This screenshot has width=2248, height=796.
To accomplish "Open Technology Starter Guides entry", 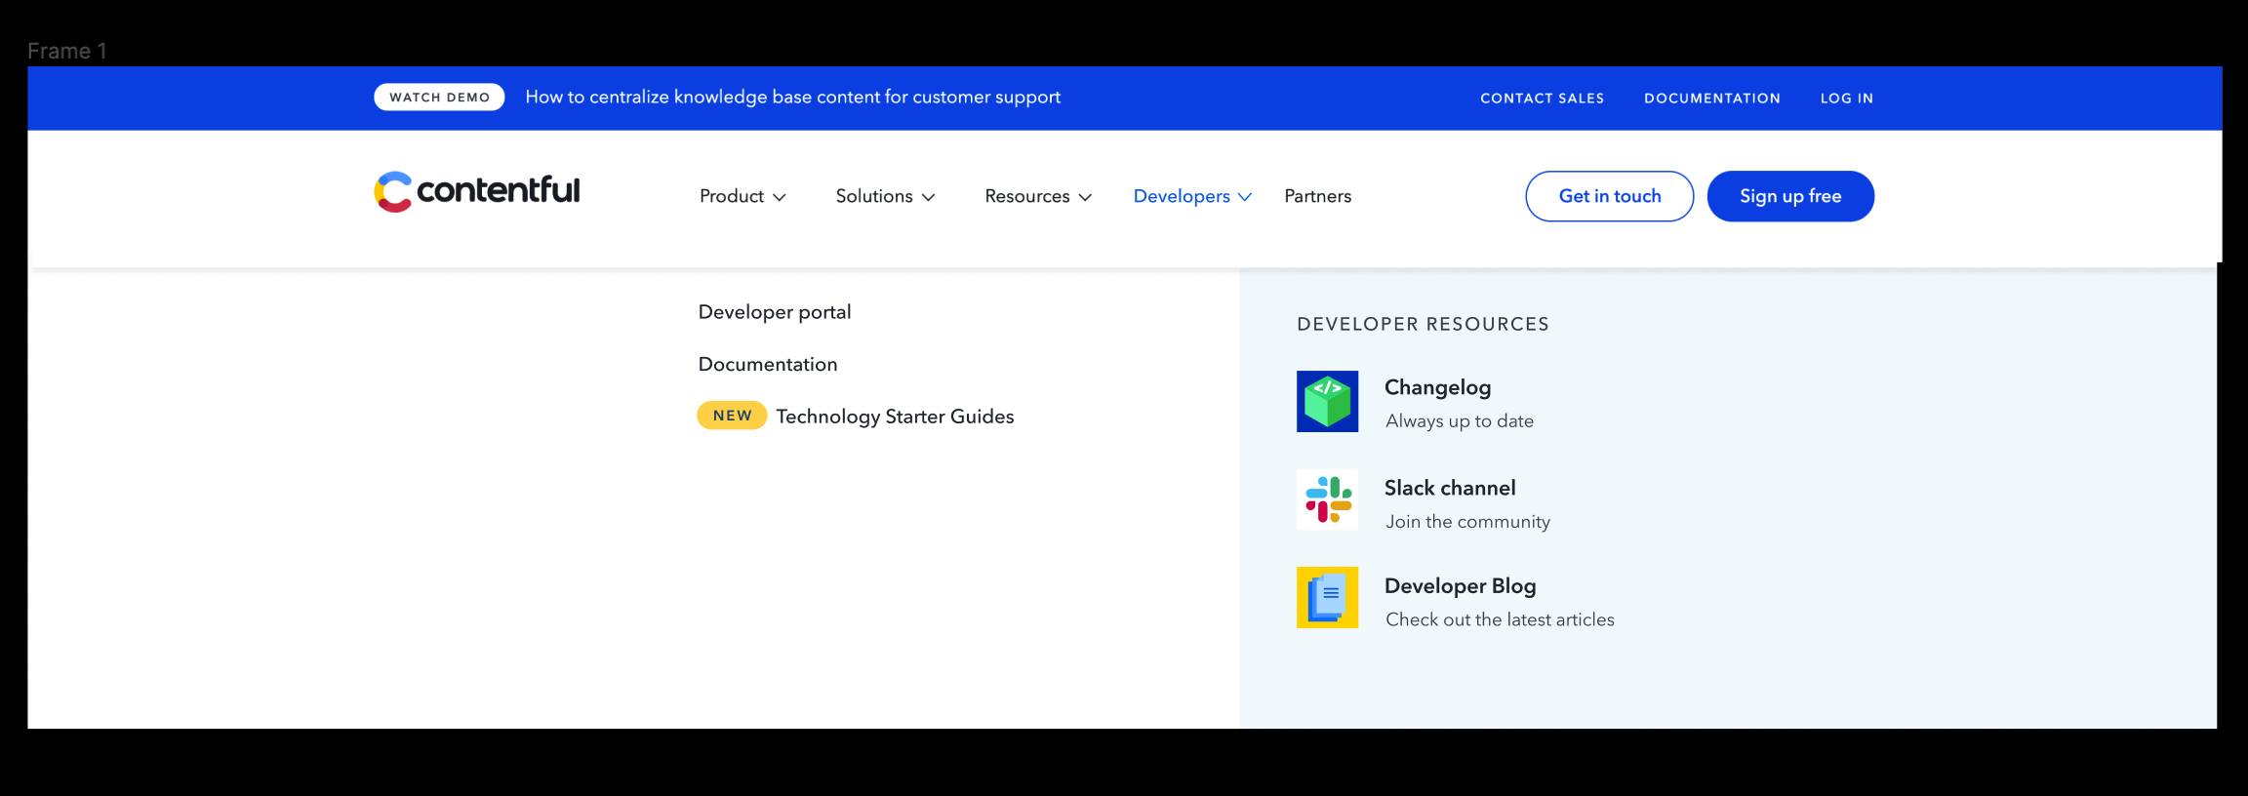I will point(895,417).
